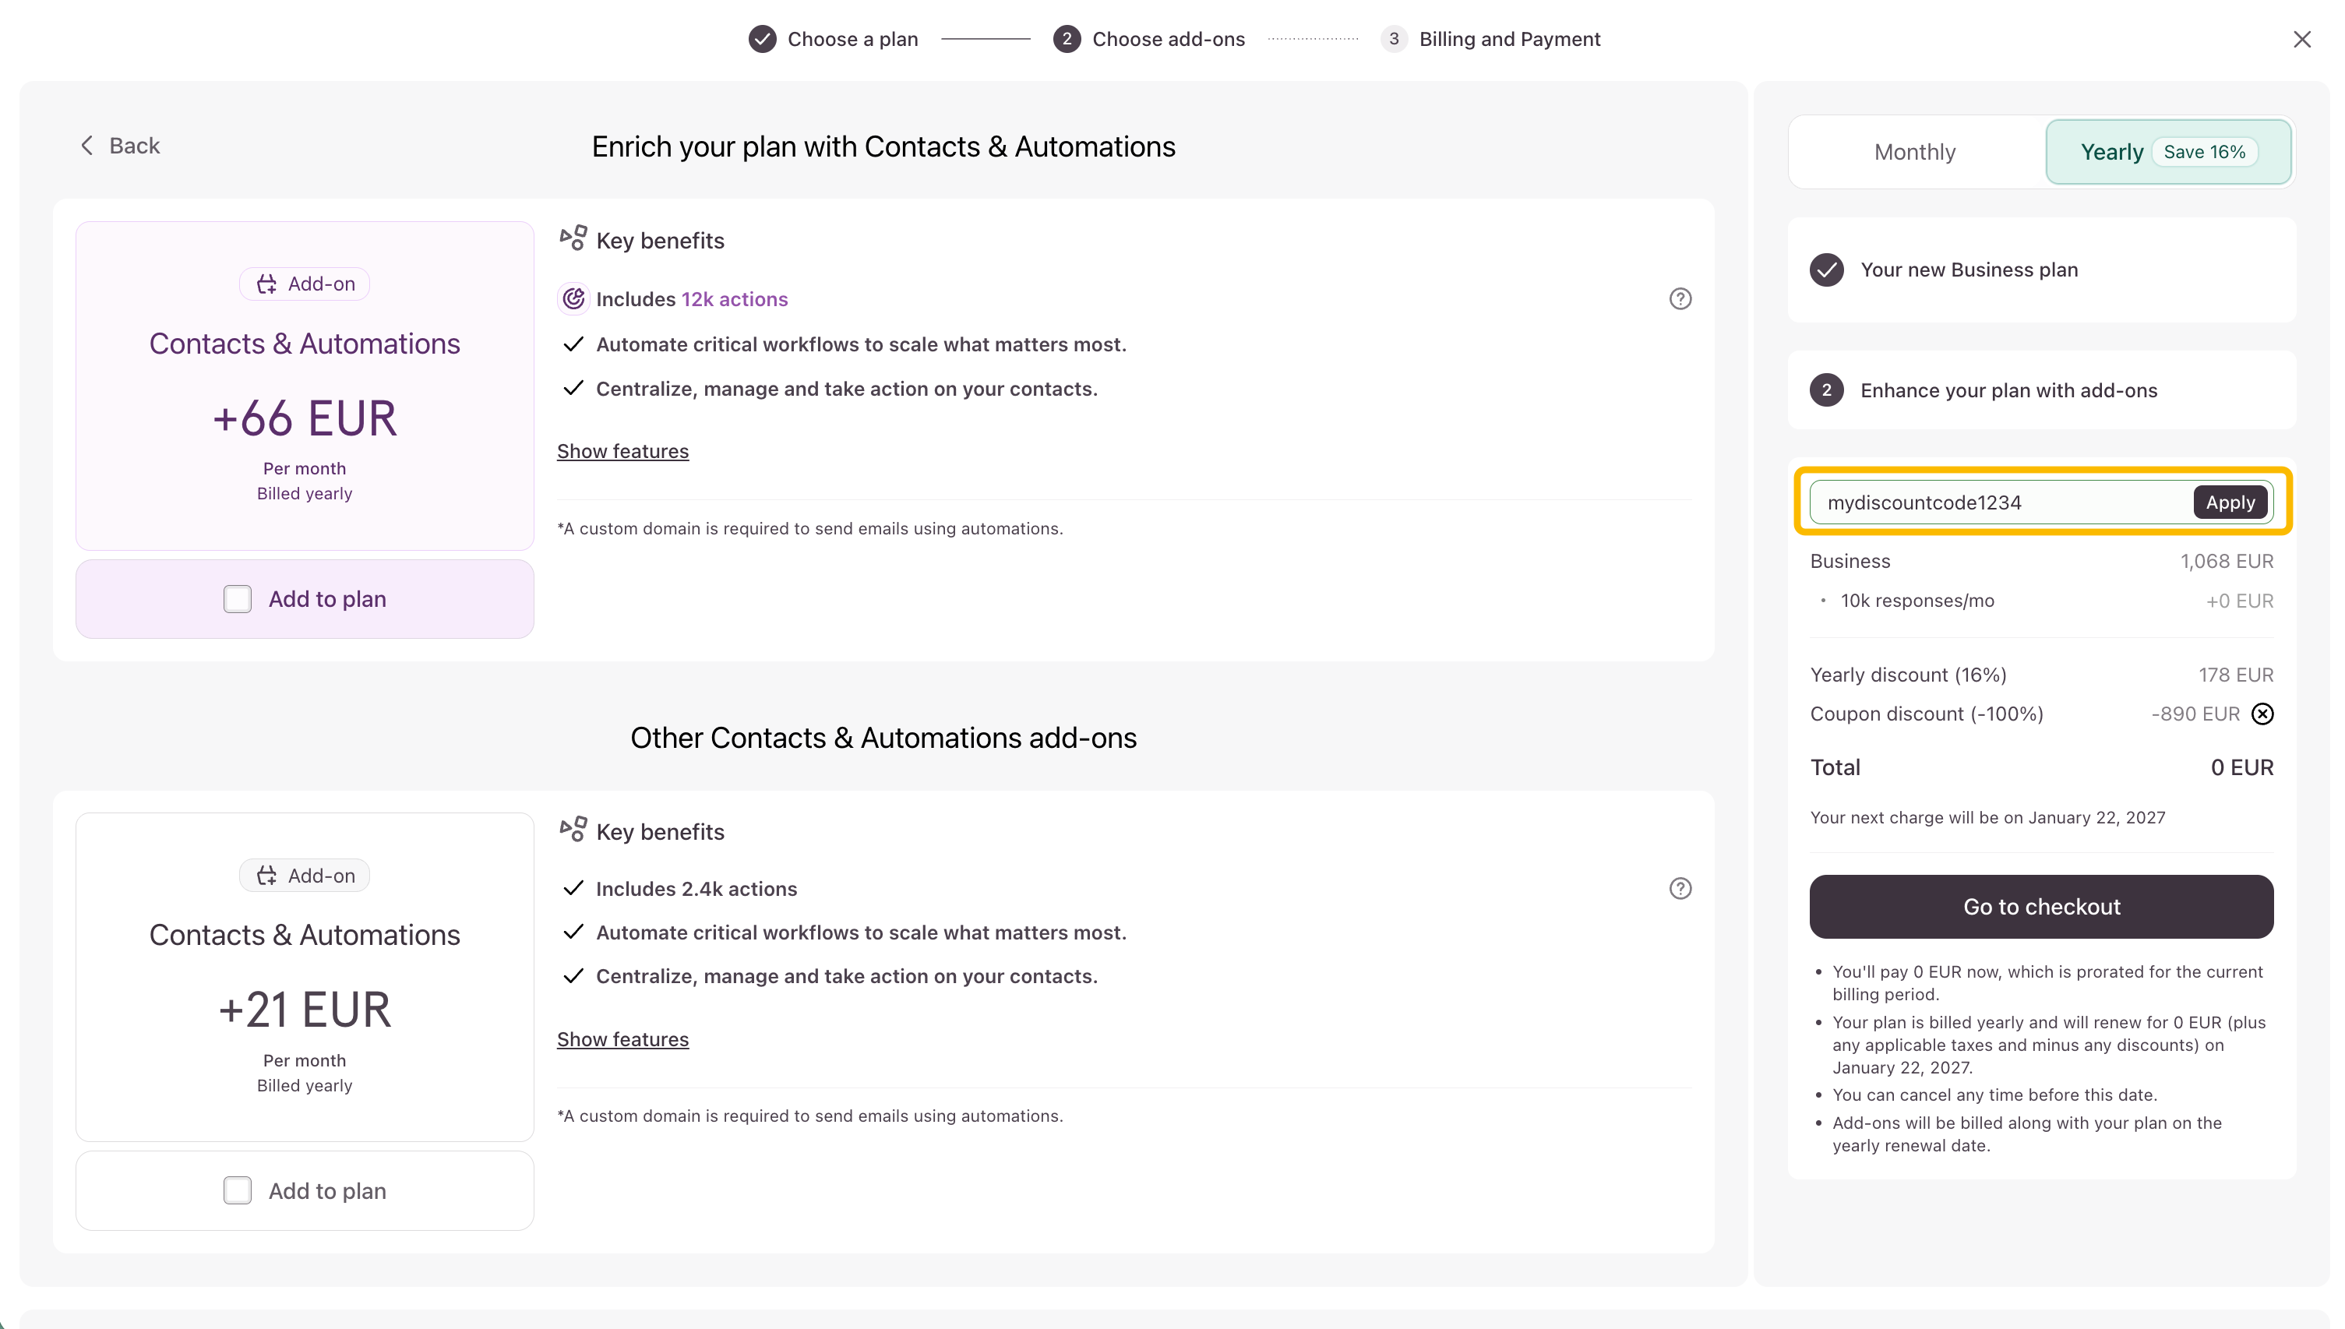Click the checkmark icon beside Business plan
2345x1329 pixels.
[x=1826, y=270]
